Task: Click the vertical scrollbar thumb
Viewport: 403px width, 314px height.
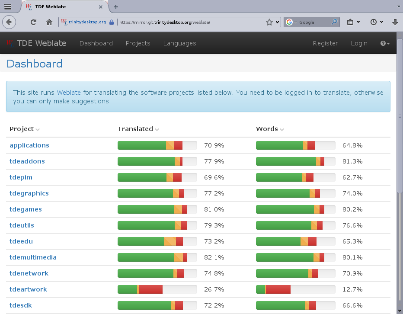Action: 400,116
